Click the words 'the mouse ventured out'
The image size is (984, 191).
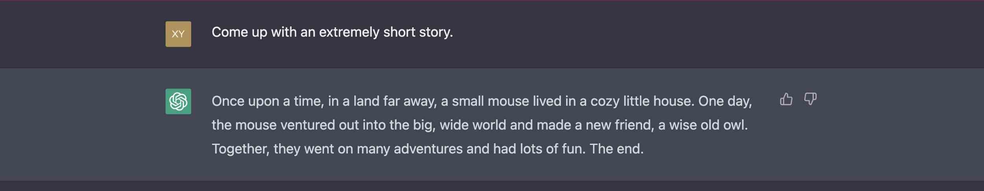click(x=285, y=125)
